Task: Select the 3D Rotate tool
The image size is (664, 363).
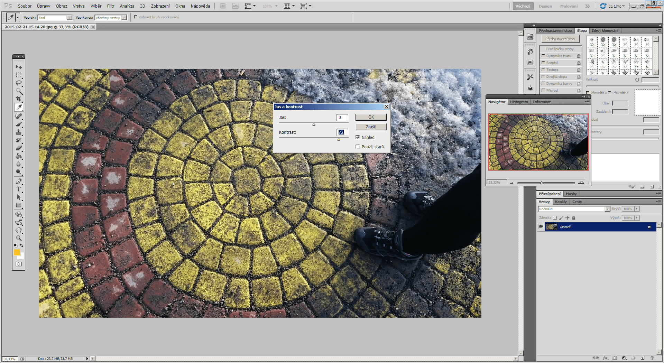Action: click(x=19, y=214)
